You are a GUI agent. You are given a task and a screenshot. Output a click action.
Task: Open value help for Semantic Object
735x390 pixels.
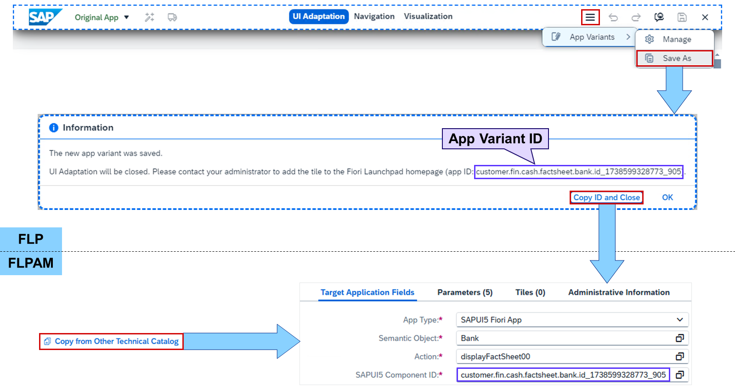[x=680, y=338]
